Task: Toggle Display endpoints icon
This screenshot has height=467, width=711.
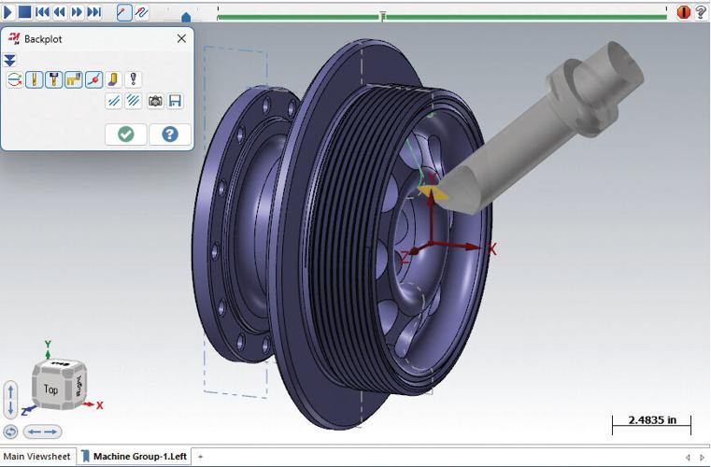Action: coord(93,80)
